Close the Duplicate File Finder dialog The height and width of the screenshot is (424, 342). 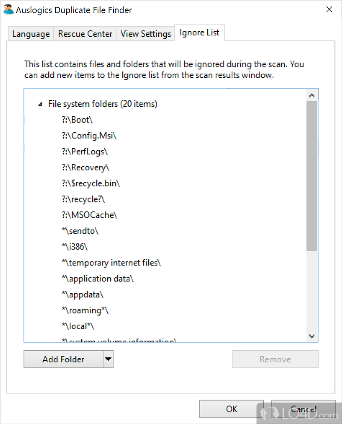[329, 9]
